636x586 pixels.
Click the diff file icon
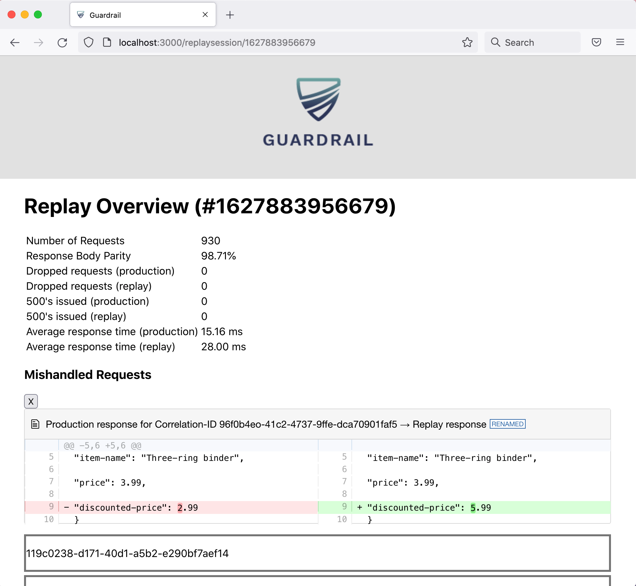tap(35, 424)
